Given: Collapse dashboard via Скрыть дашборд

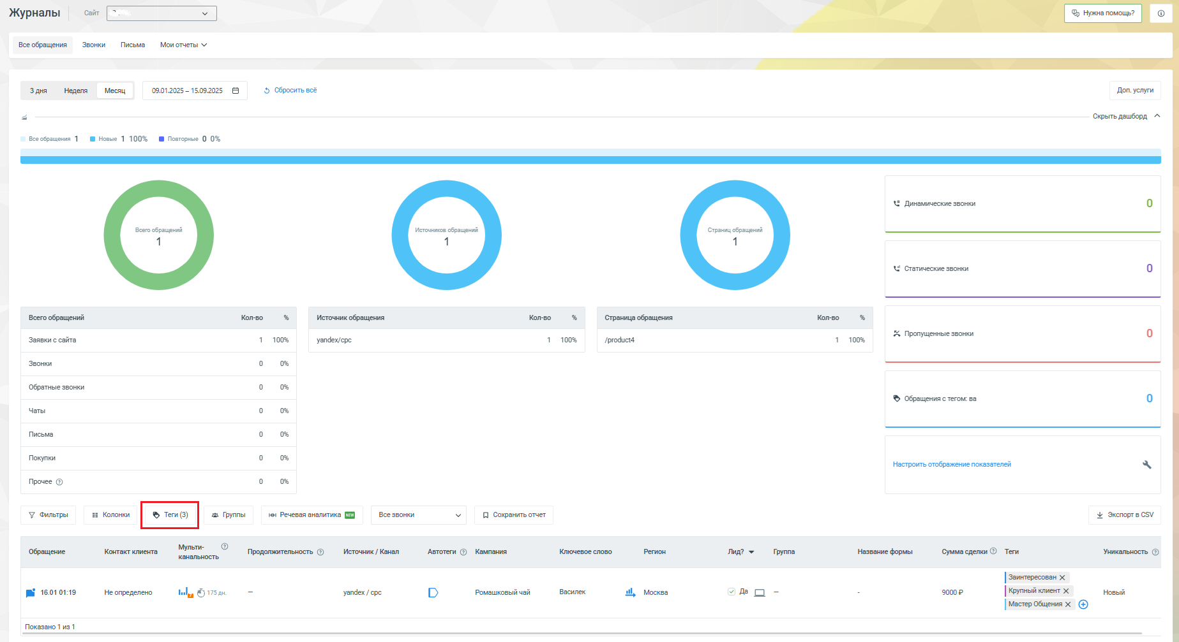Looking at the screenshot, I should 1126,117.
